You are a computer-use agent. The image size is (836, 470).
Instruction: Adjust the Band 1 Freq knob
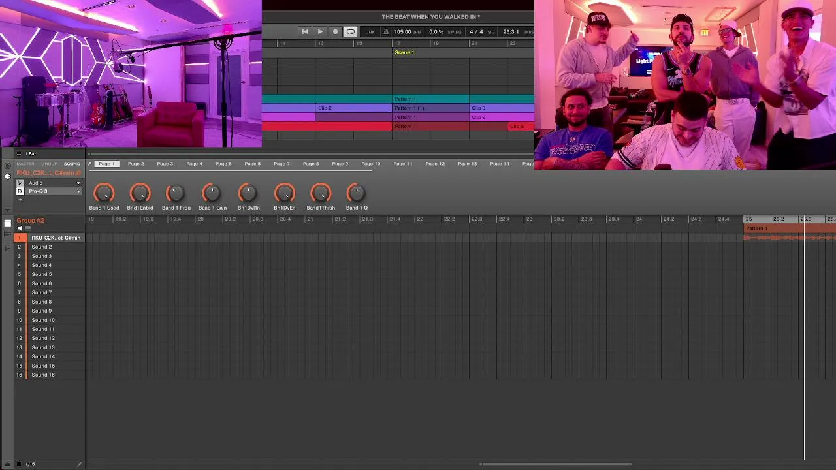(x=176, y=193)
